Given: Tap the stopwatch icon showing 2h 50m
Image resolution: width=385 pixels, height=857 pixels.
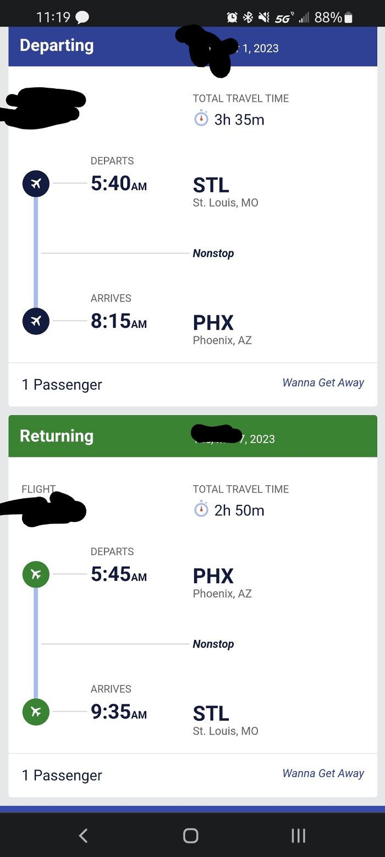Looking at the screenshot, I should click(202, 510).
